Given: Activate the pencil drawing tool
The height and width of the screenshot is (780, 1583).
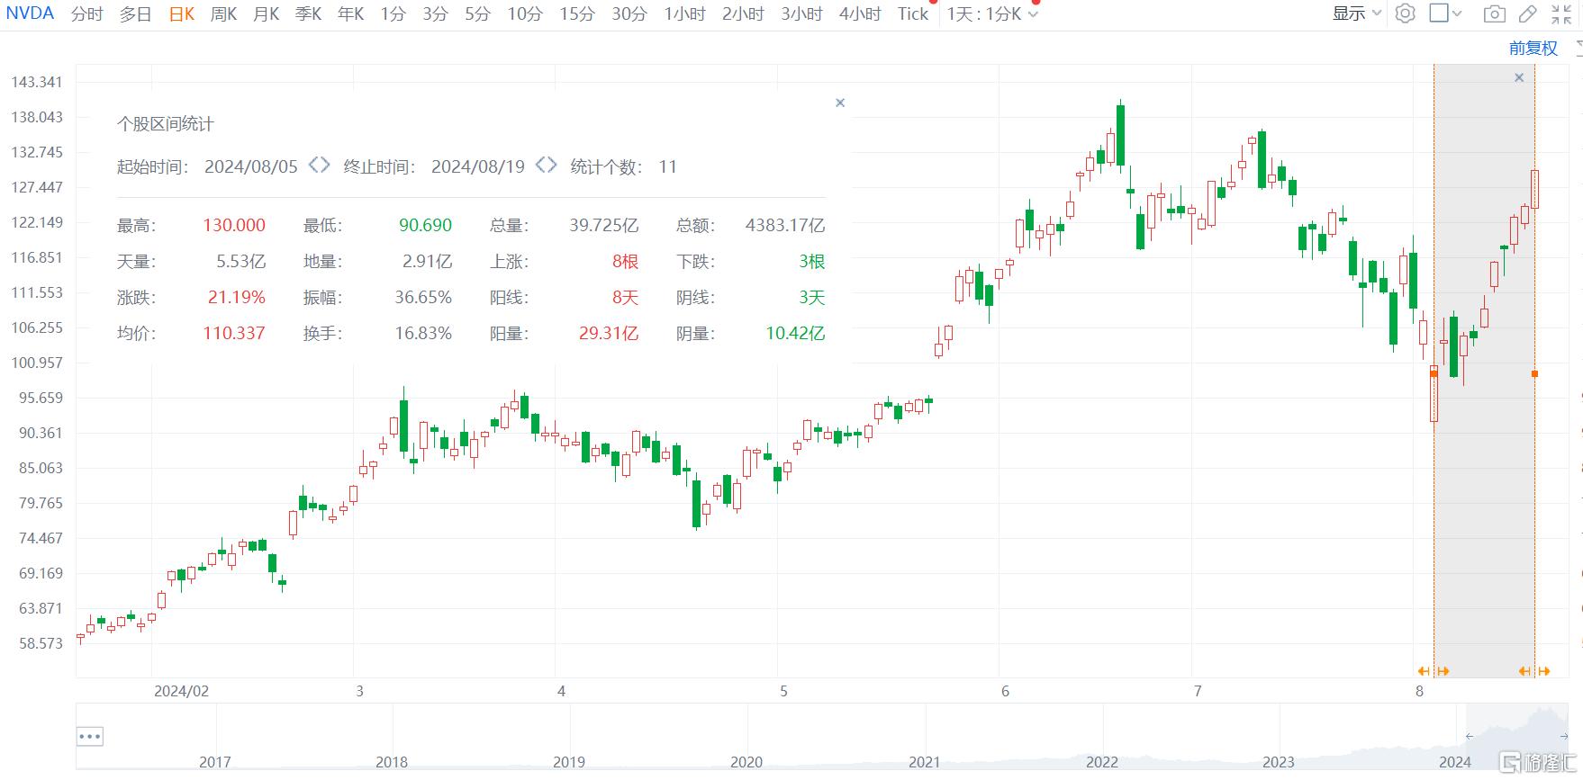Looking at the screenshot, I should pos(1527,13).
